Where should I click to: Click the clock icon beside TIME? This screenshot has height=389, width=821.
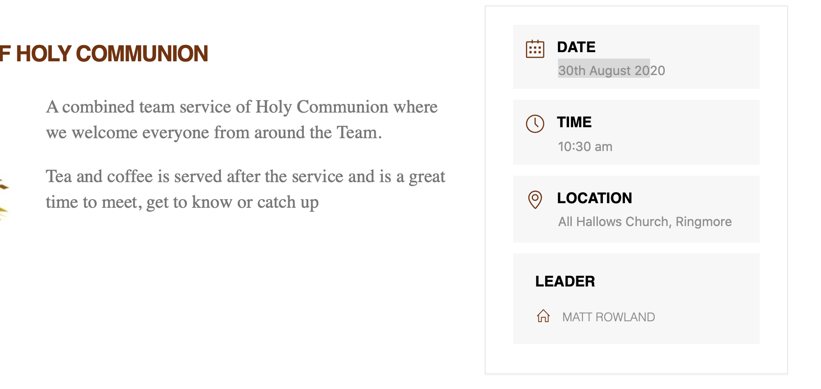535,124
